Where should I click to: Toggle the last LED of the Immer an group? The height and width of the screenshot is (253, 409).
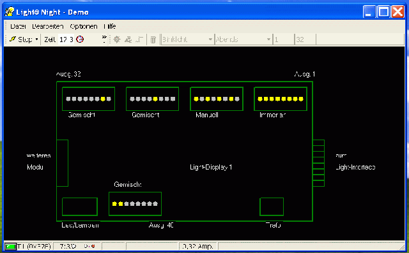coord(301,99)
